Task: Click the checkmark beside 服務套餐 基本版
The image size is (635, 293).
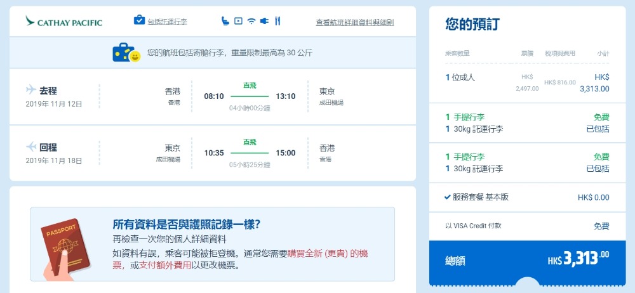Action: 448,197
